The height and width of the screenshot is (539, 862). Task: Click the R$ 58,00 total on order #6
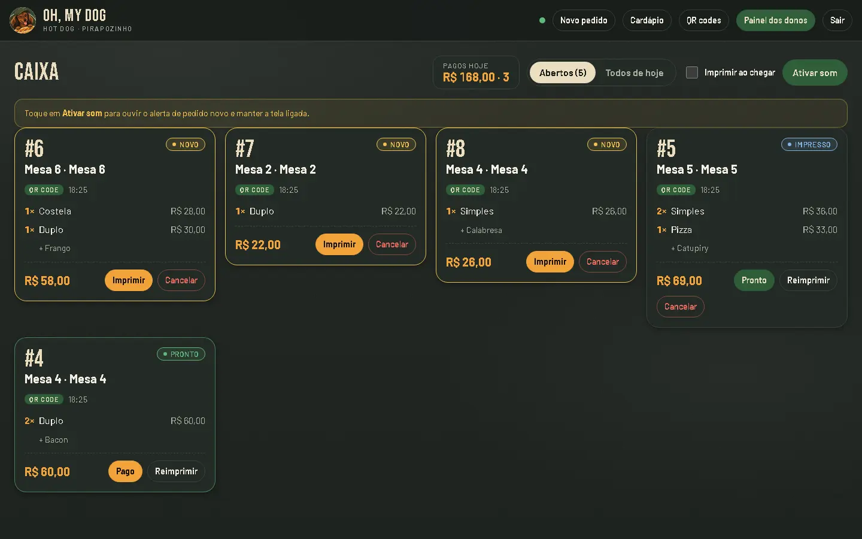click(x=47, y=281)
